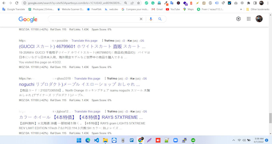Open Compare your mobile bookmark

click(135, 9)
